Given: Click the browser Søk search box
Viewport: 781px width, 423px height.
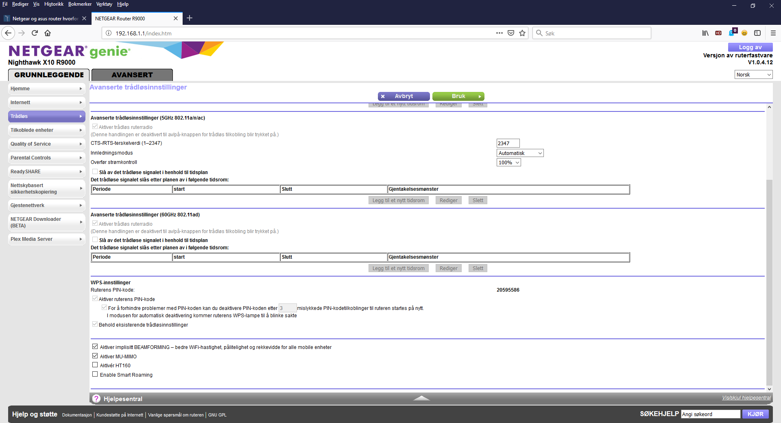Looking at the screenshot, I should 592,33.
